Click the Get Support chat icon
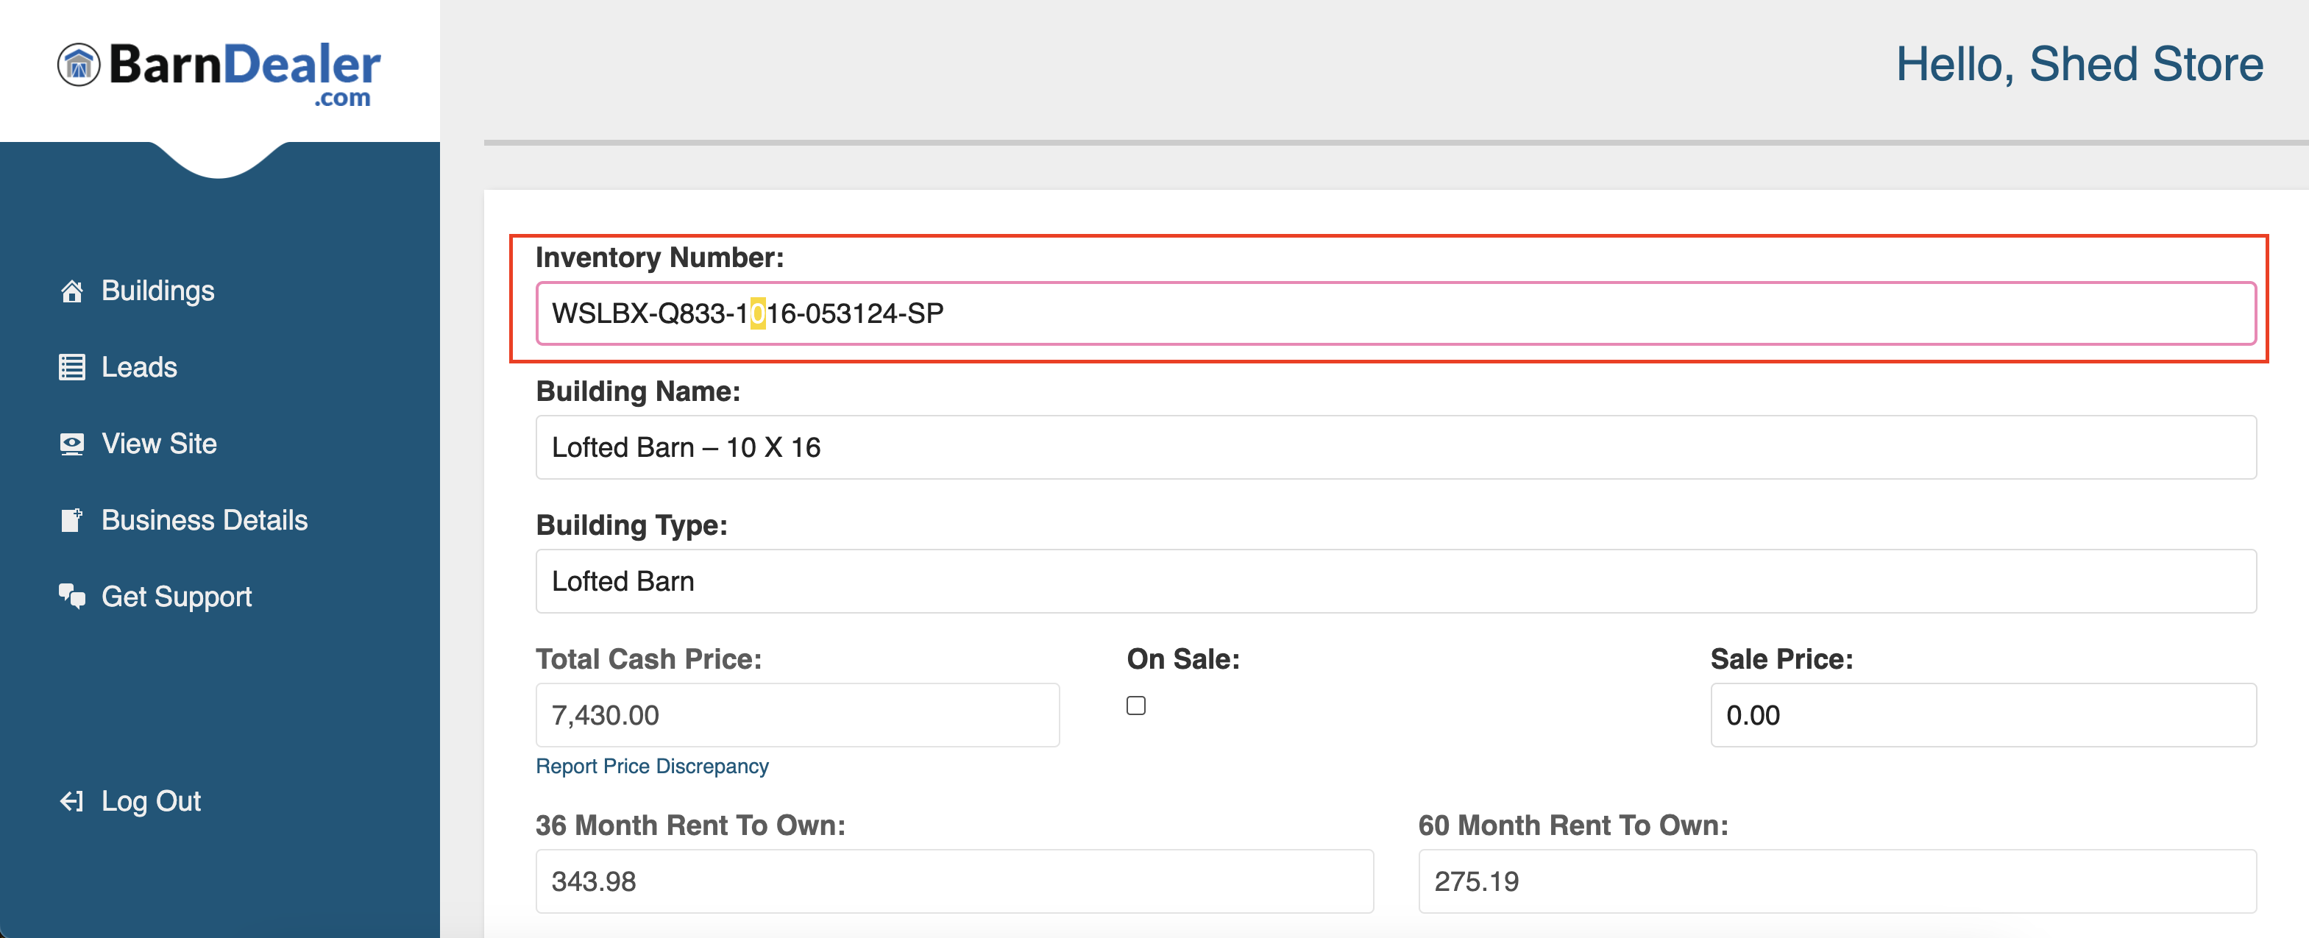The image size is (2309, 938). coord(71,596)
